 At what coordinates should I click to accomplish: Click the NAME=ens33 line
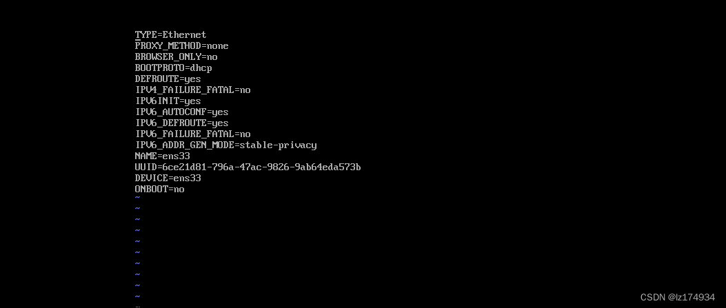[162, 156]
